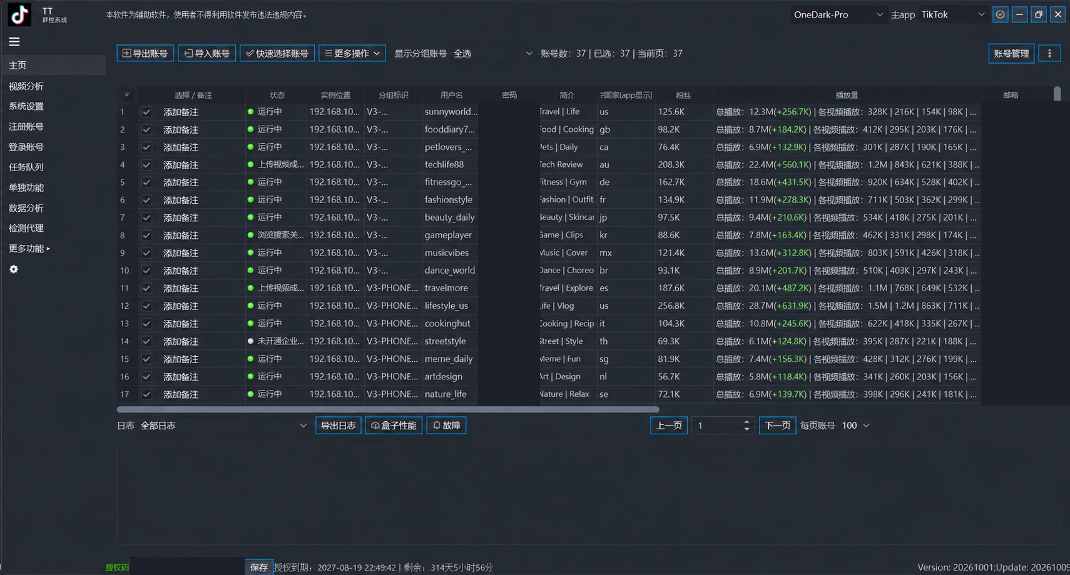Open the gear settings icon in sidebar
Image resolution: width=1070 pixels, height=575 pixels.
tap(14, 269)
